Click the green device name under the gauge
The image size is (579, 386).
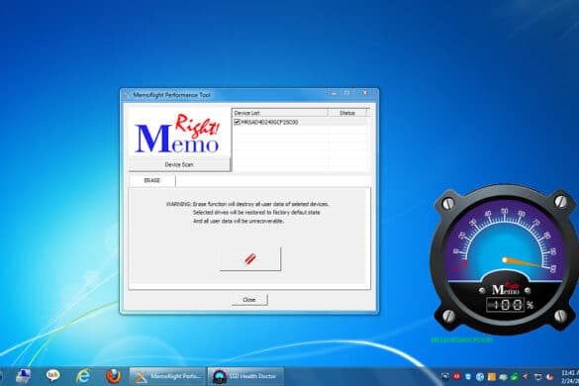tap(461, 339)
